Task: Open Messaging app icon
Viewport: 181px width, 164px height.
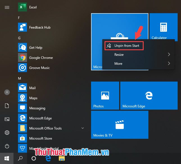Action: click(22, 108)
